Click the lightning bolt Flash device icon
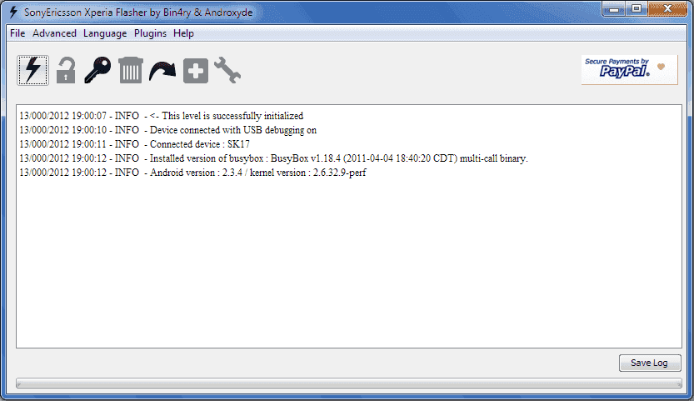This screenshot has height=401, width=694. point(32,70)
